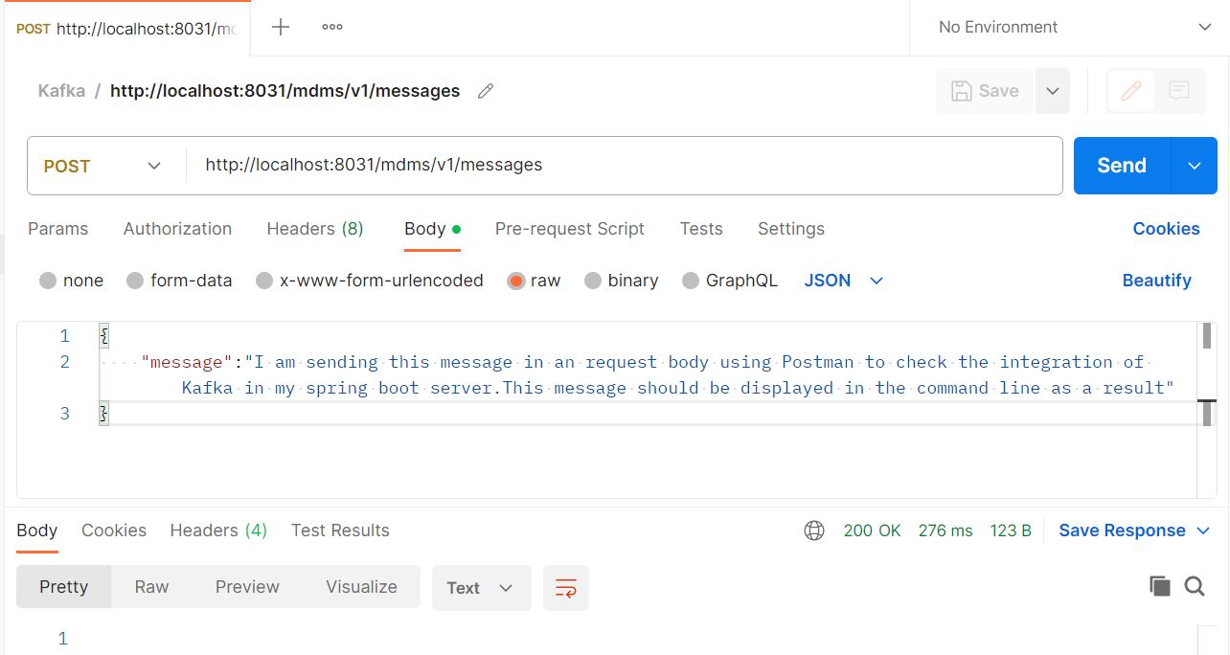Viewport: 1230px width, 655px height.
Task: Open the more tabs ellipsis icon
Action: pos(330,27)
